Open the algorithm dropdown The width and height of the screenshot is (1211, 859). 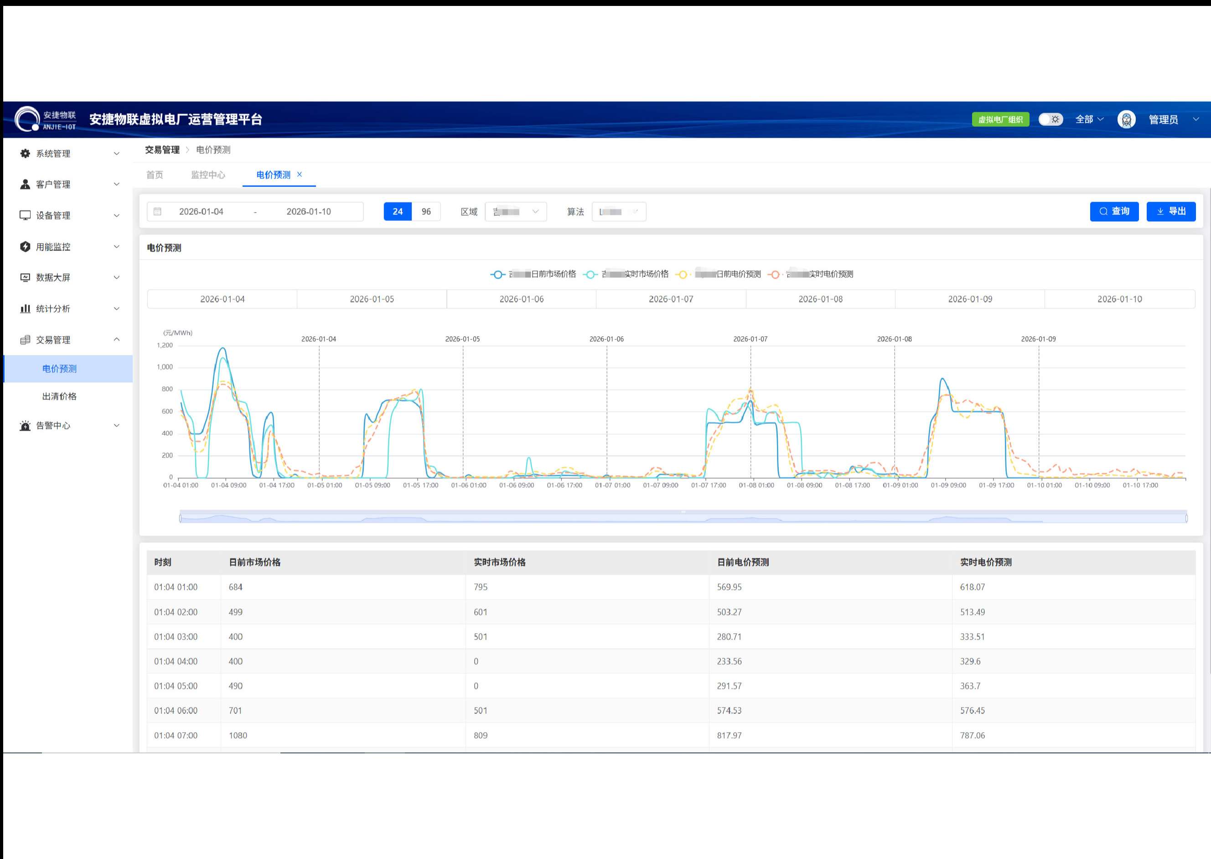point(618,212)
